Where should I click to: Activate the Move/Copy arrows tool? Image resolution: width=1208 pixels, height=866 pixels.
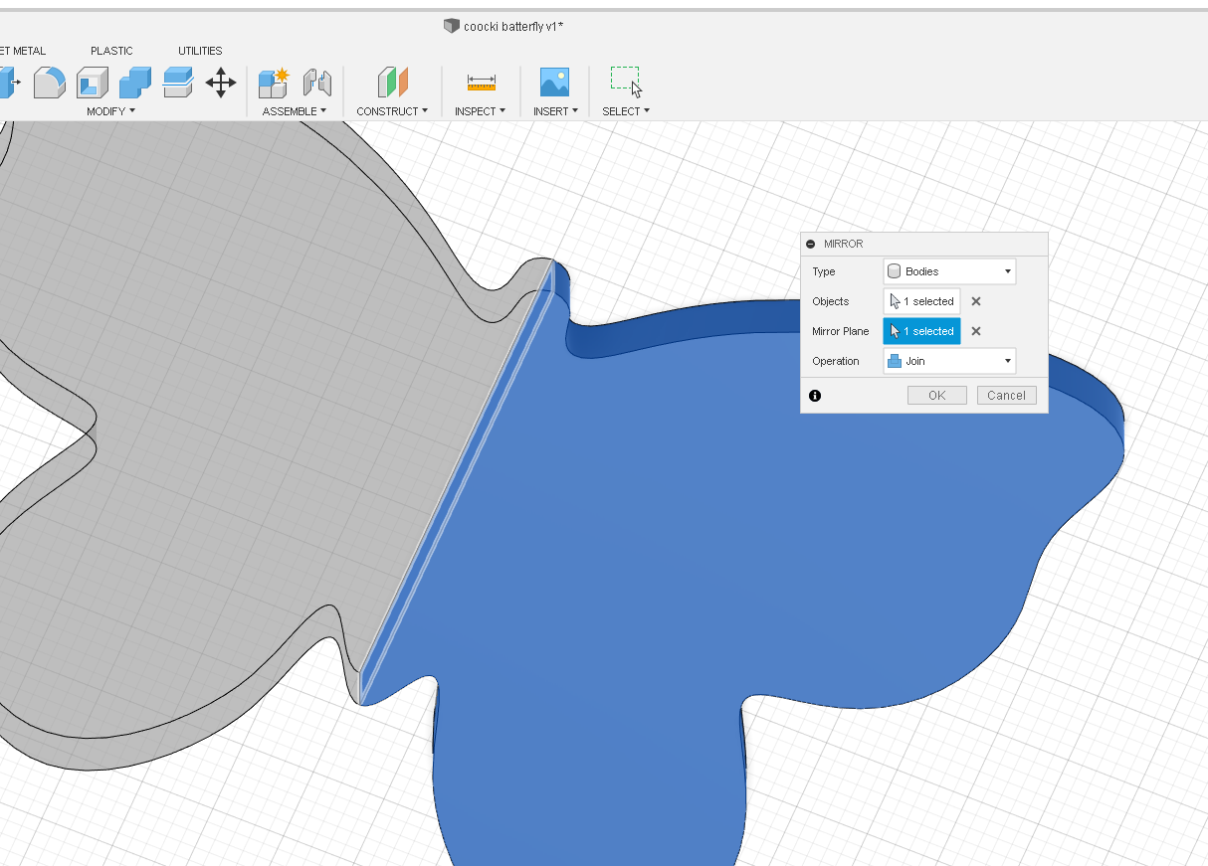220,83
